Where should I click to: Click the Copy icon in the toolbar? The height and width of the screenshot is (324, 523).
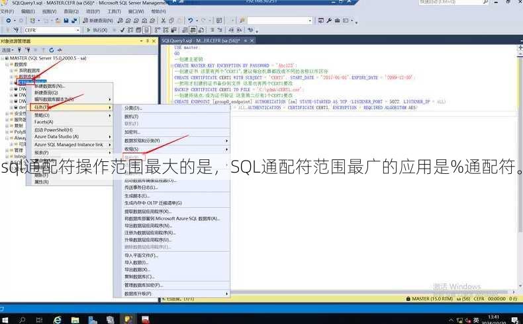tap(171, 20)
